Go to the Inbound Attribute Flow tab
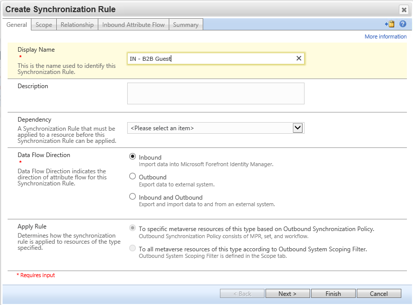 (133, 25)
